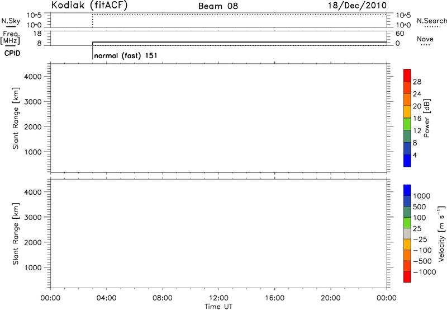Click the solid frequency line in the Freq panel
The image size is (447, 310).
[240, 42]
